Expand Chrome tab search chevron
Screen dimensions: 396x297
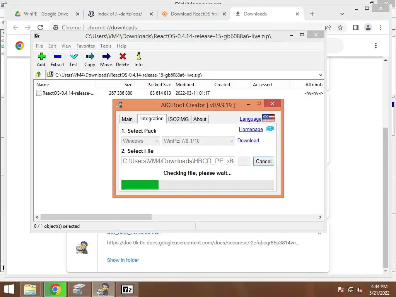(342, 14)
